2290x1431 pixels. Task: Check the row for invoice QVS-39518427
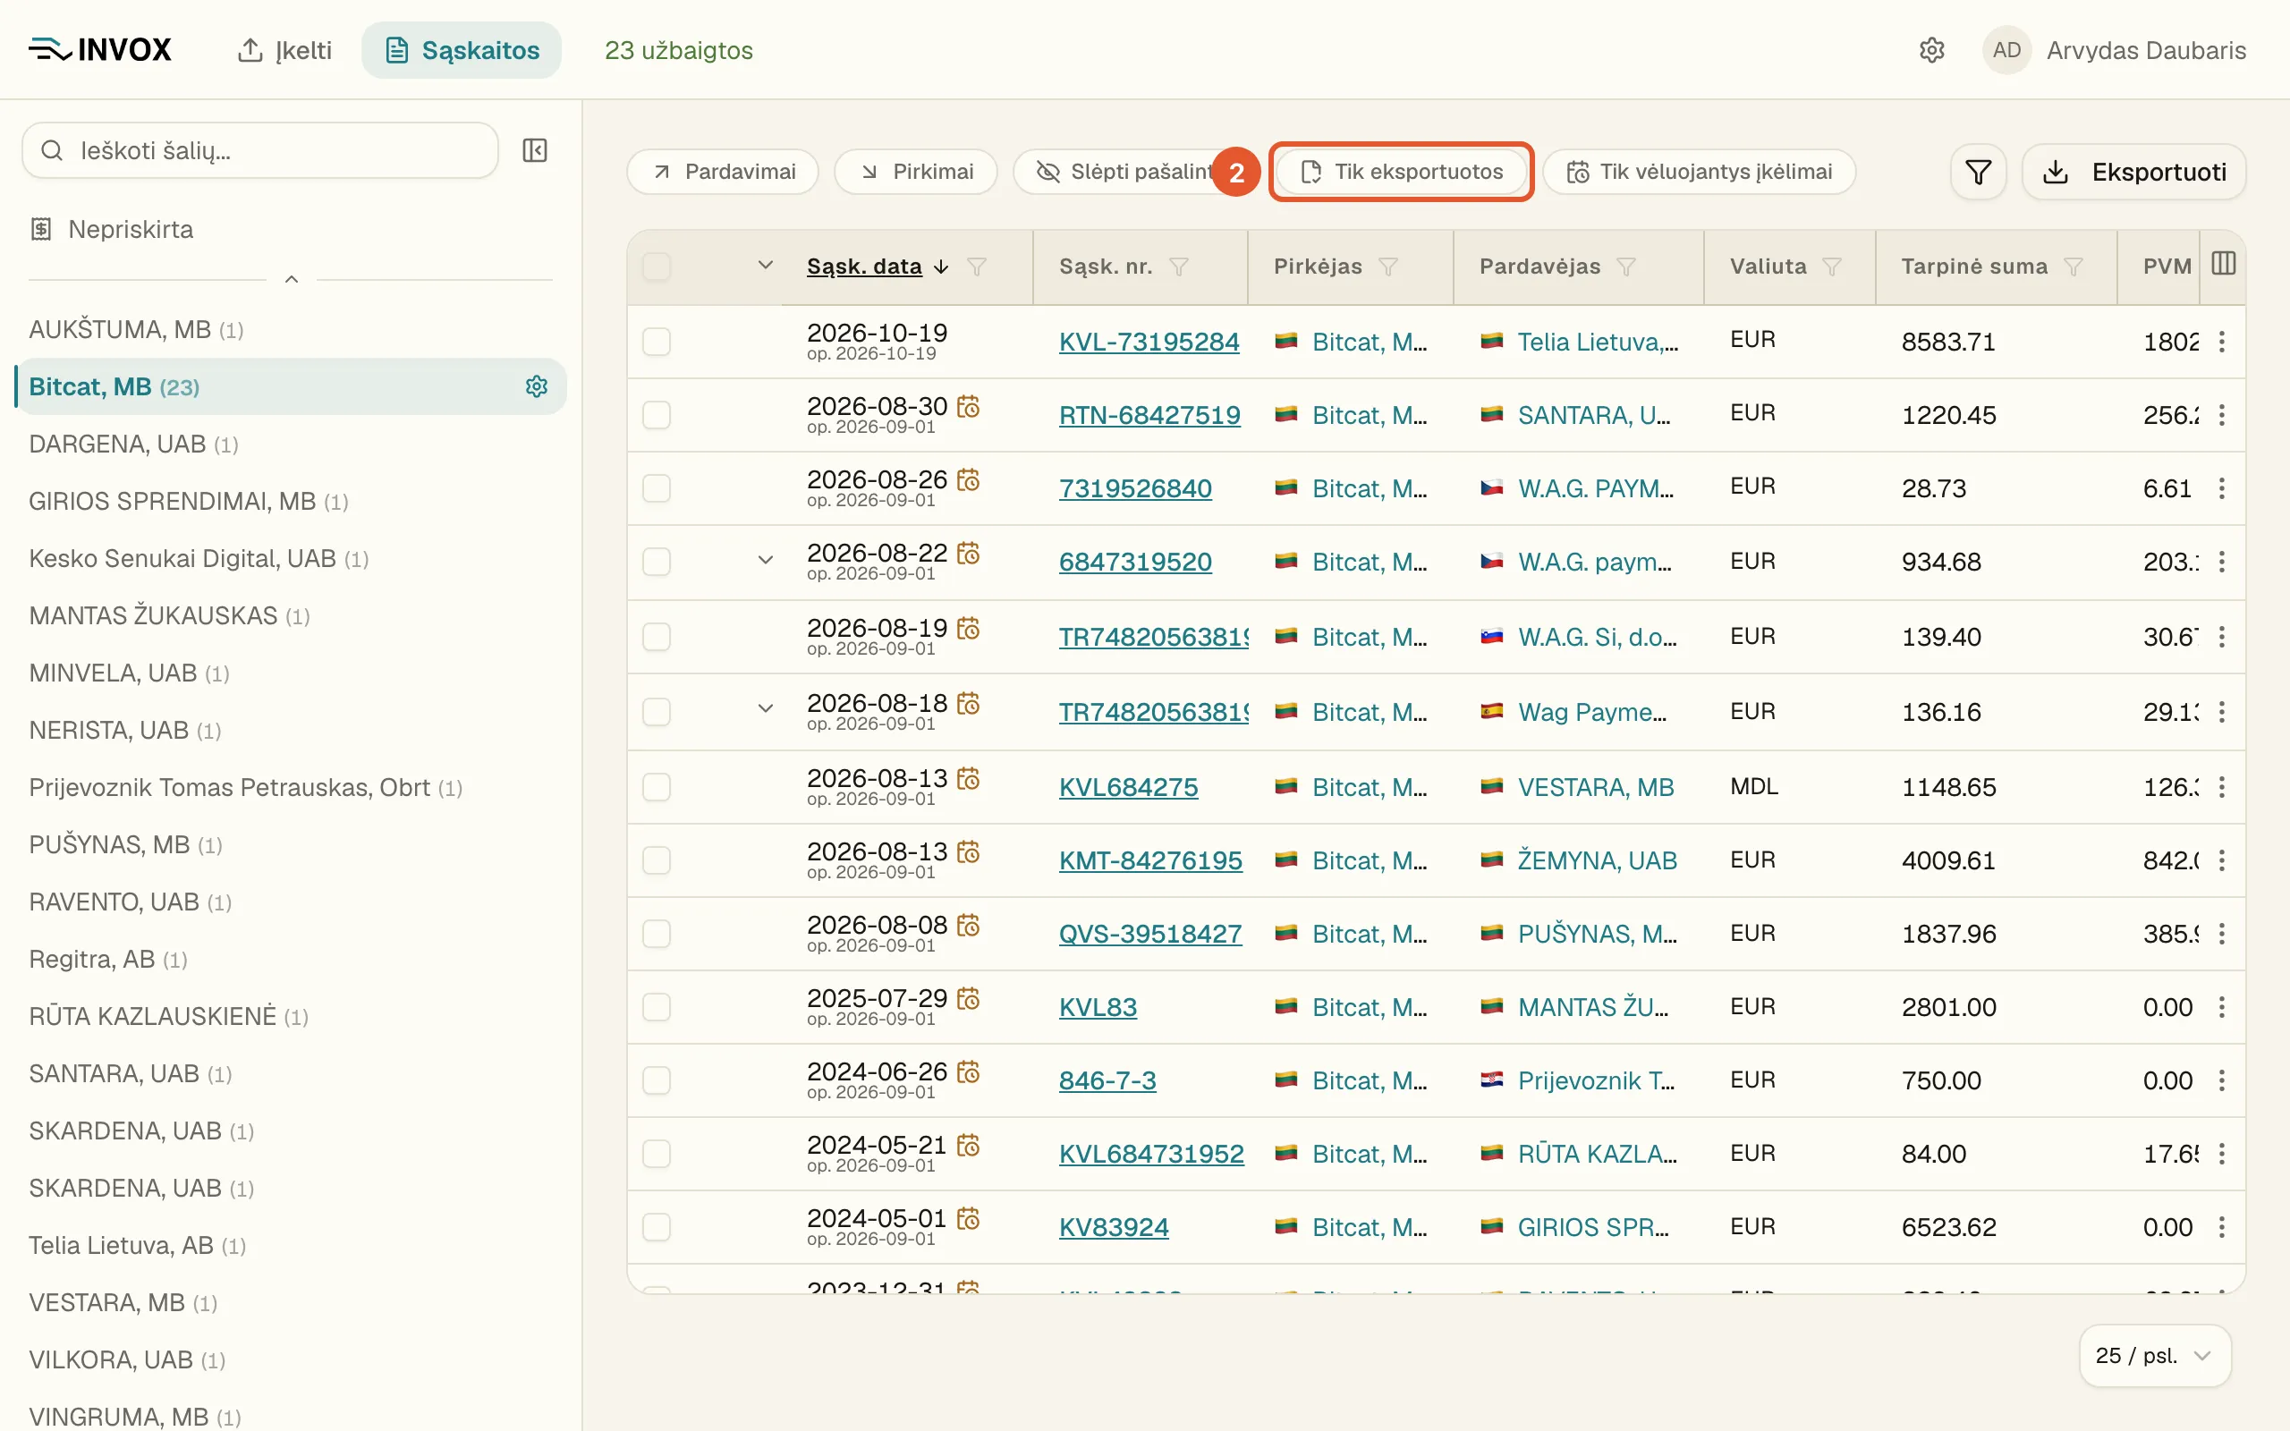point(657,934)
